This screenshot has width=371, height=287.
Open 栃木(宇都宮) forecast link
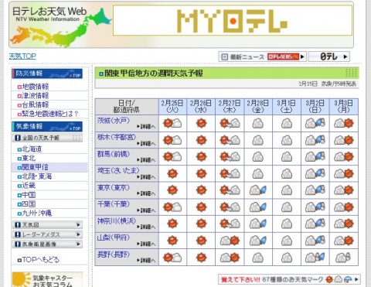coord(117,137)
